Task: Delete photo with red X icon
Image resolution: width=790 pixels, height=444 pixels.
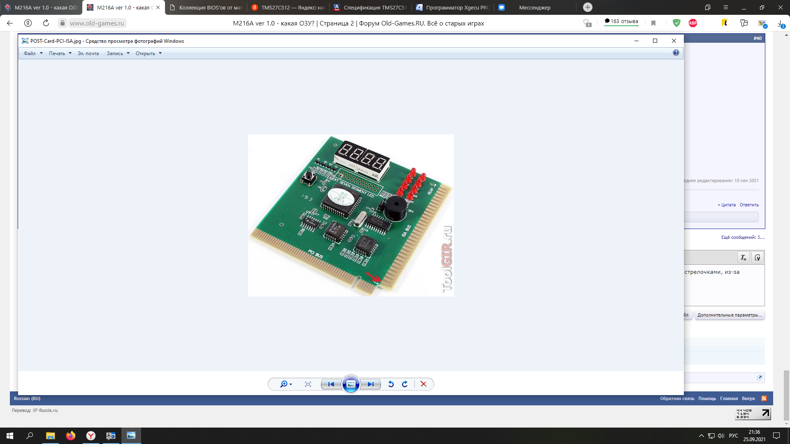Action: 423,384
